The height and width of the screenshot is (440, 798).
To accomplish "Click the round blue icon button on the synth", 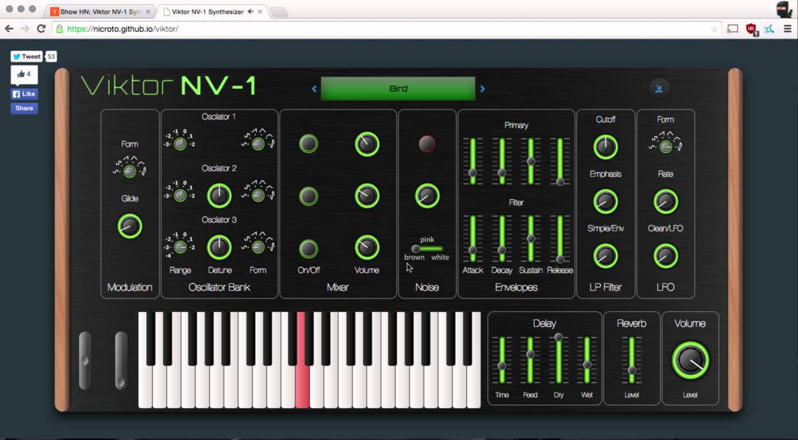I will tap(659, 88).
